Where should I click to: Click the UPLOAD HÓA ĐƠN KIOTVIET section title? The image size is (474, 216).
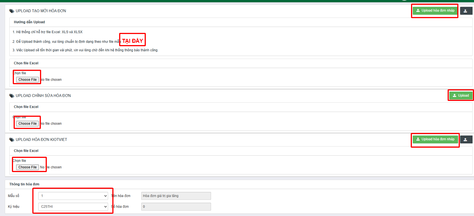coord(41,140)
